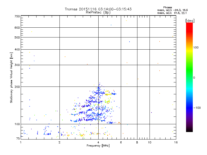The height and width of the screenshot is (155, 207).
Task: Click the "[deg]" unit label above the color bar
Action: tap(190, 21)
